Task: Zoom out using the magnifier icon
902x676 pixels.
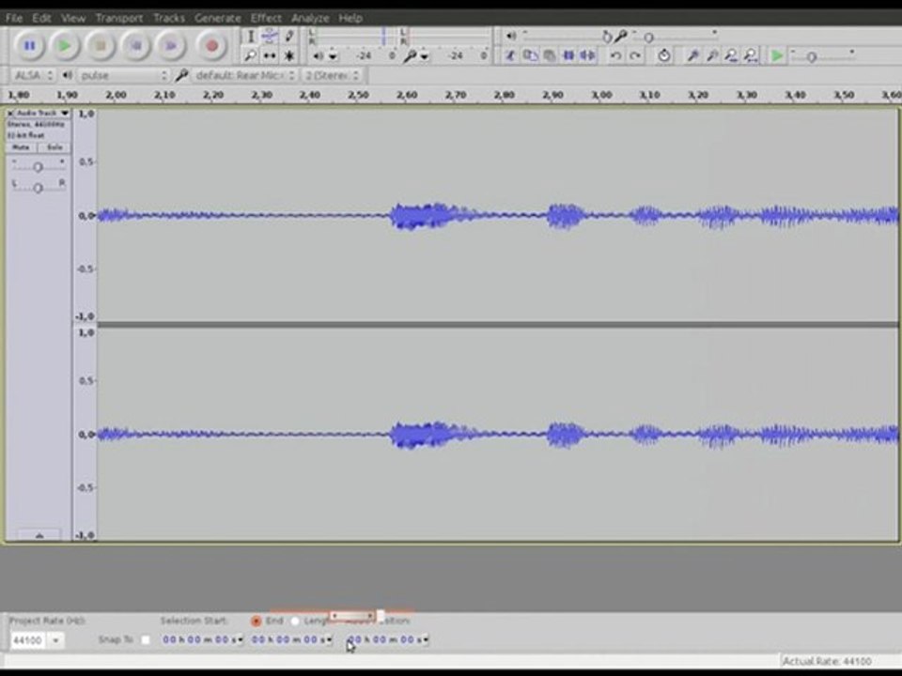Action: coord(712,55)
